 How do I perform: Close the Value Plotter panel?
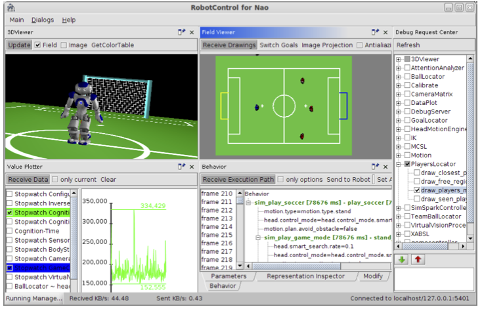[x=192, y=167]
